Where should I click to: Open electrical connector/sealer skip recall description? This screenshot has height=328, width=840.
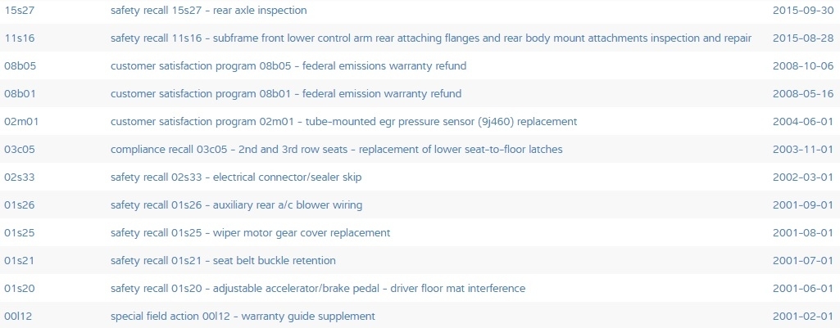pos(235,177)
